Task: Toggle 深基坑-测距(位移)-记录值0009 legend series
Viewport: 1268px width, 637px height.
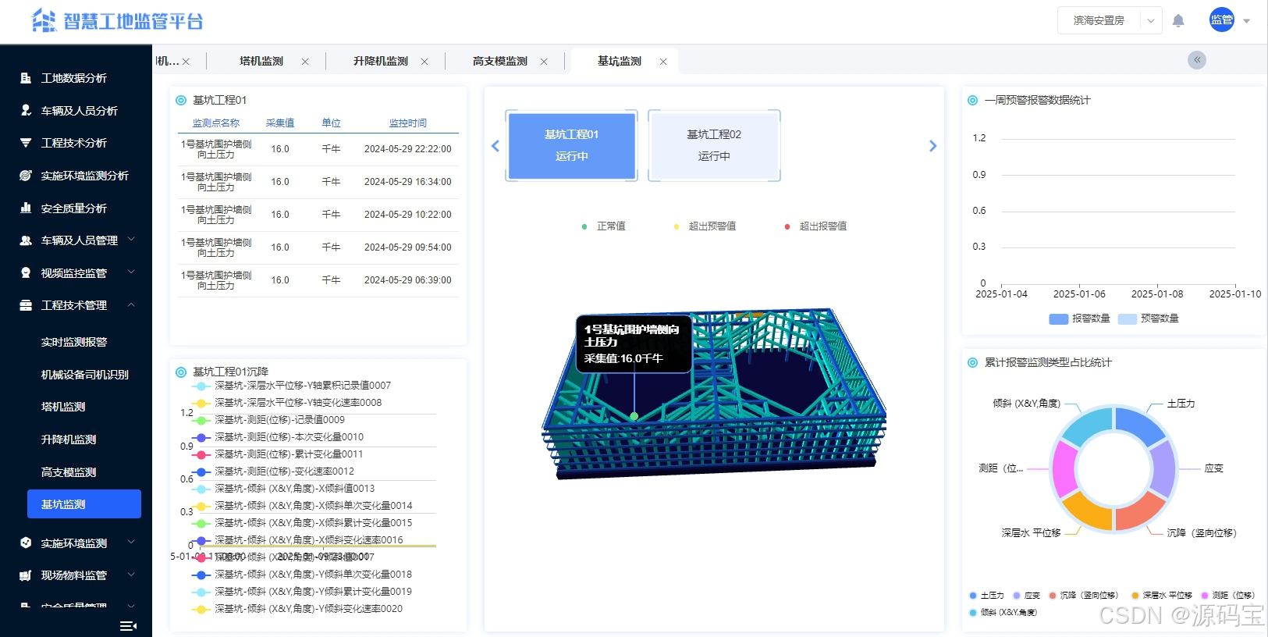Action: pyautogui.click(x=268, y=420)
